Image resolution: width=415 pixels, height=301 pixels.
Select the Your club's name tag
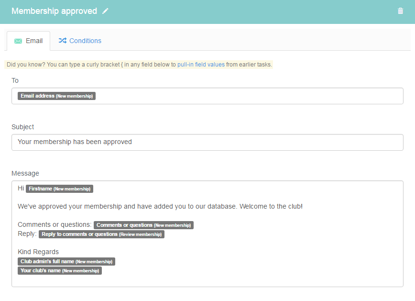[x=60, y=270]
